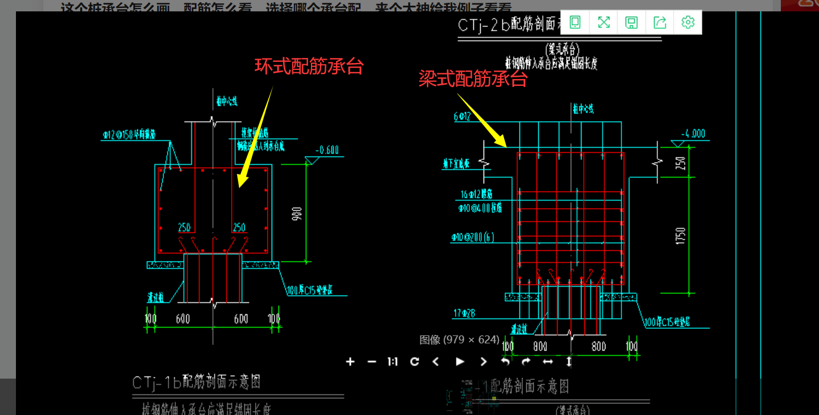Screen dimensions: 819x415
Task: Enter fullscreen with the four-arrow expand icon
Action: pyautogui.click(x=604, y=22)
